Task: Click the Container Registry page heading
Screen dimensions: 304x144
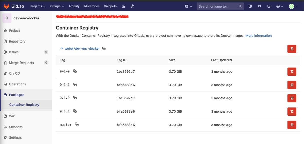Action: 77,28
